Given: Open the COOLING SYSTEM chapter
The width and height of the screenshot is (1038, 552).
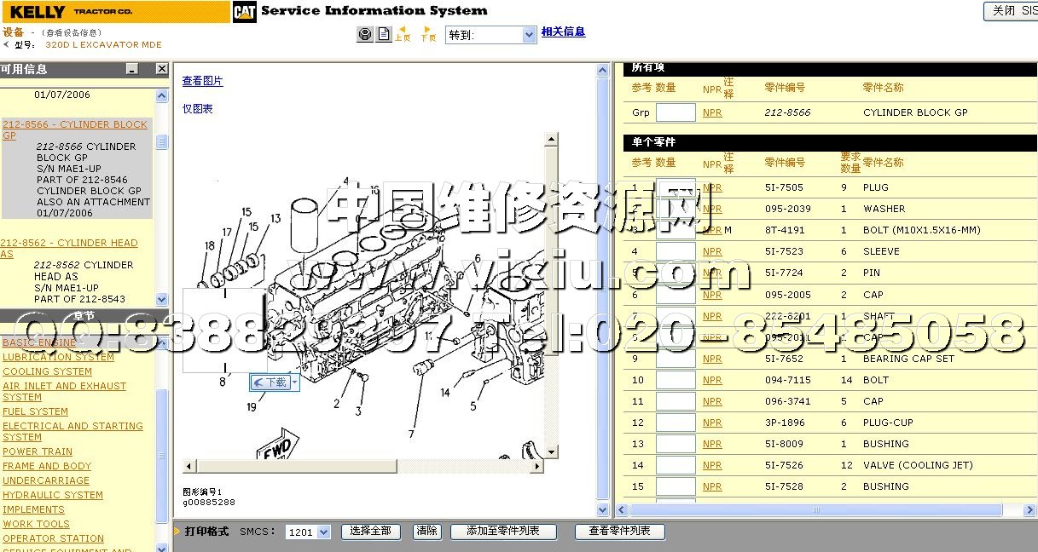Looking at the screenshot, I should click(47, 371).
